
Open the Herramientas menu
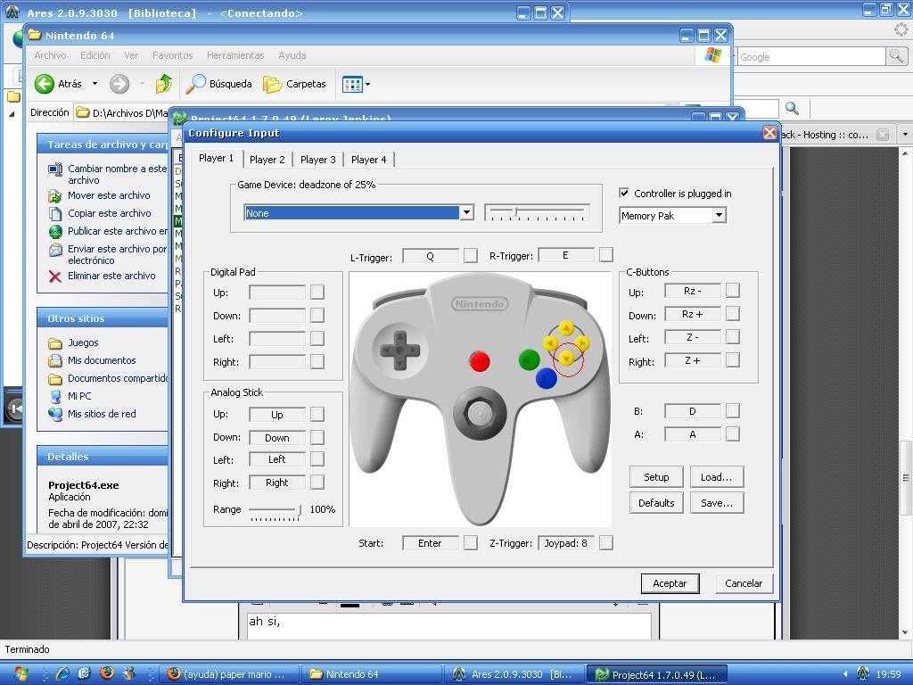click(x=235, y=55)
